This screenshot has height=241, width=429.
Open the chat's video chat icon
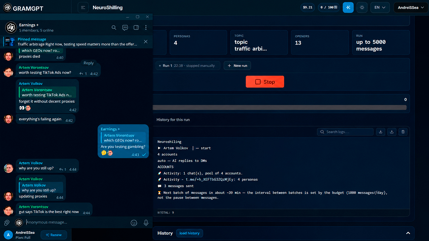125,27
